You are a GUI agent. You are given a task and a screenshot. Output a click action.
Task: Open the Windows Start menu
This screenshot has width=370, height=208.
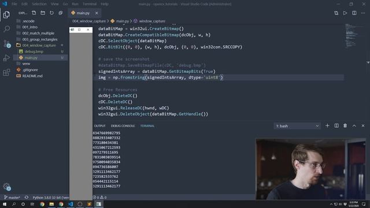point(5,204)
